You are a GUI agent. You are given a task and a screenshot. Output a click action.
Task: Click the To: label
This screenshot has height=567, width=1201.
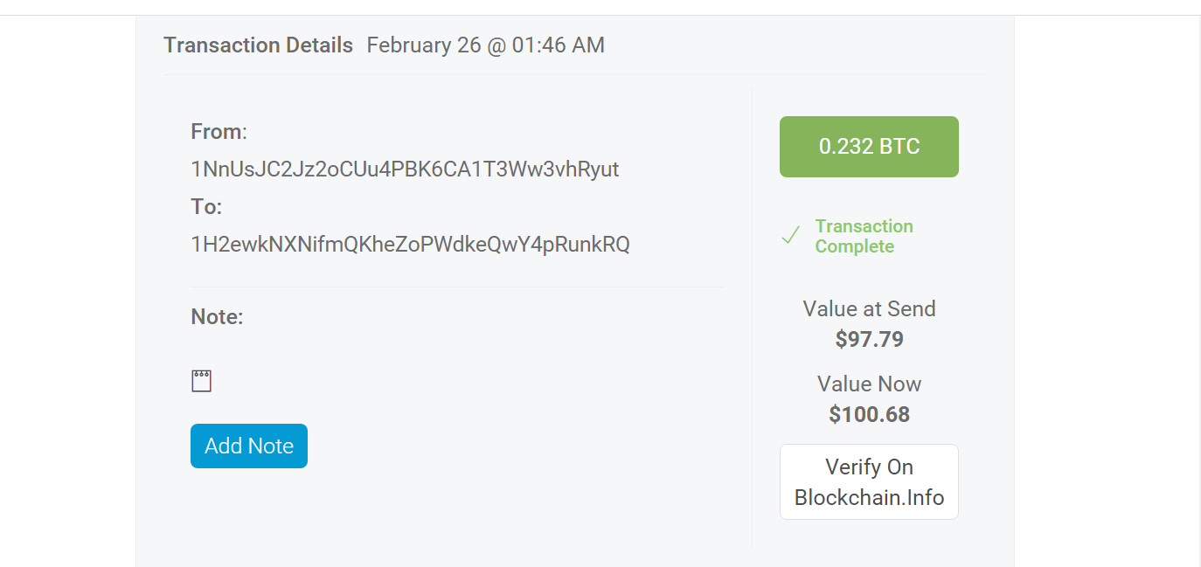coord(206,207)
